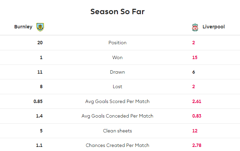
Task: Select the Season So Far heading
Action: (x=117, y=11)
